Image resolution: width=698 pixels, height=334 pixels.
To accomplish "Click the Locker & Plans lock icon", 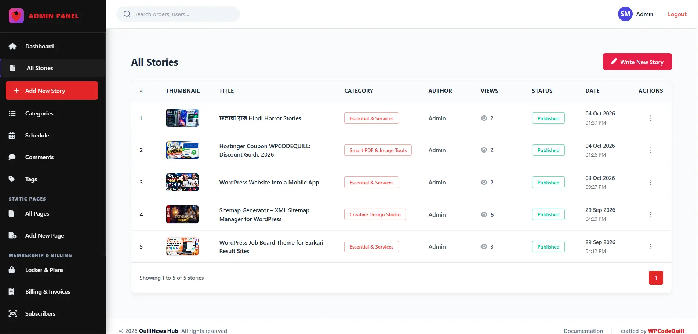I will 12,270.
